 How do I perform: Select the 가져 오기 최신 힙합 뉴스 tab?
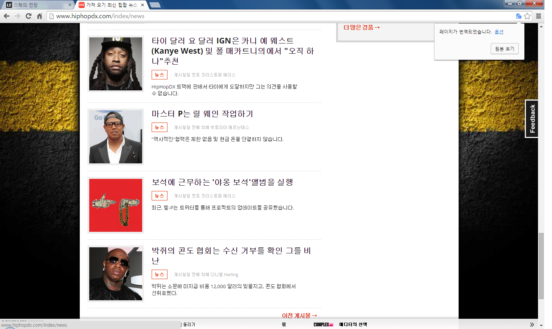tap(110, 5)
